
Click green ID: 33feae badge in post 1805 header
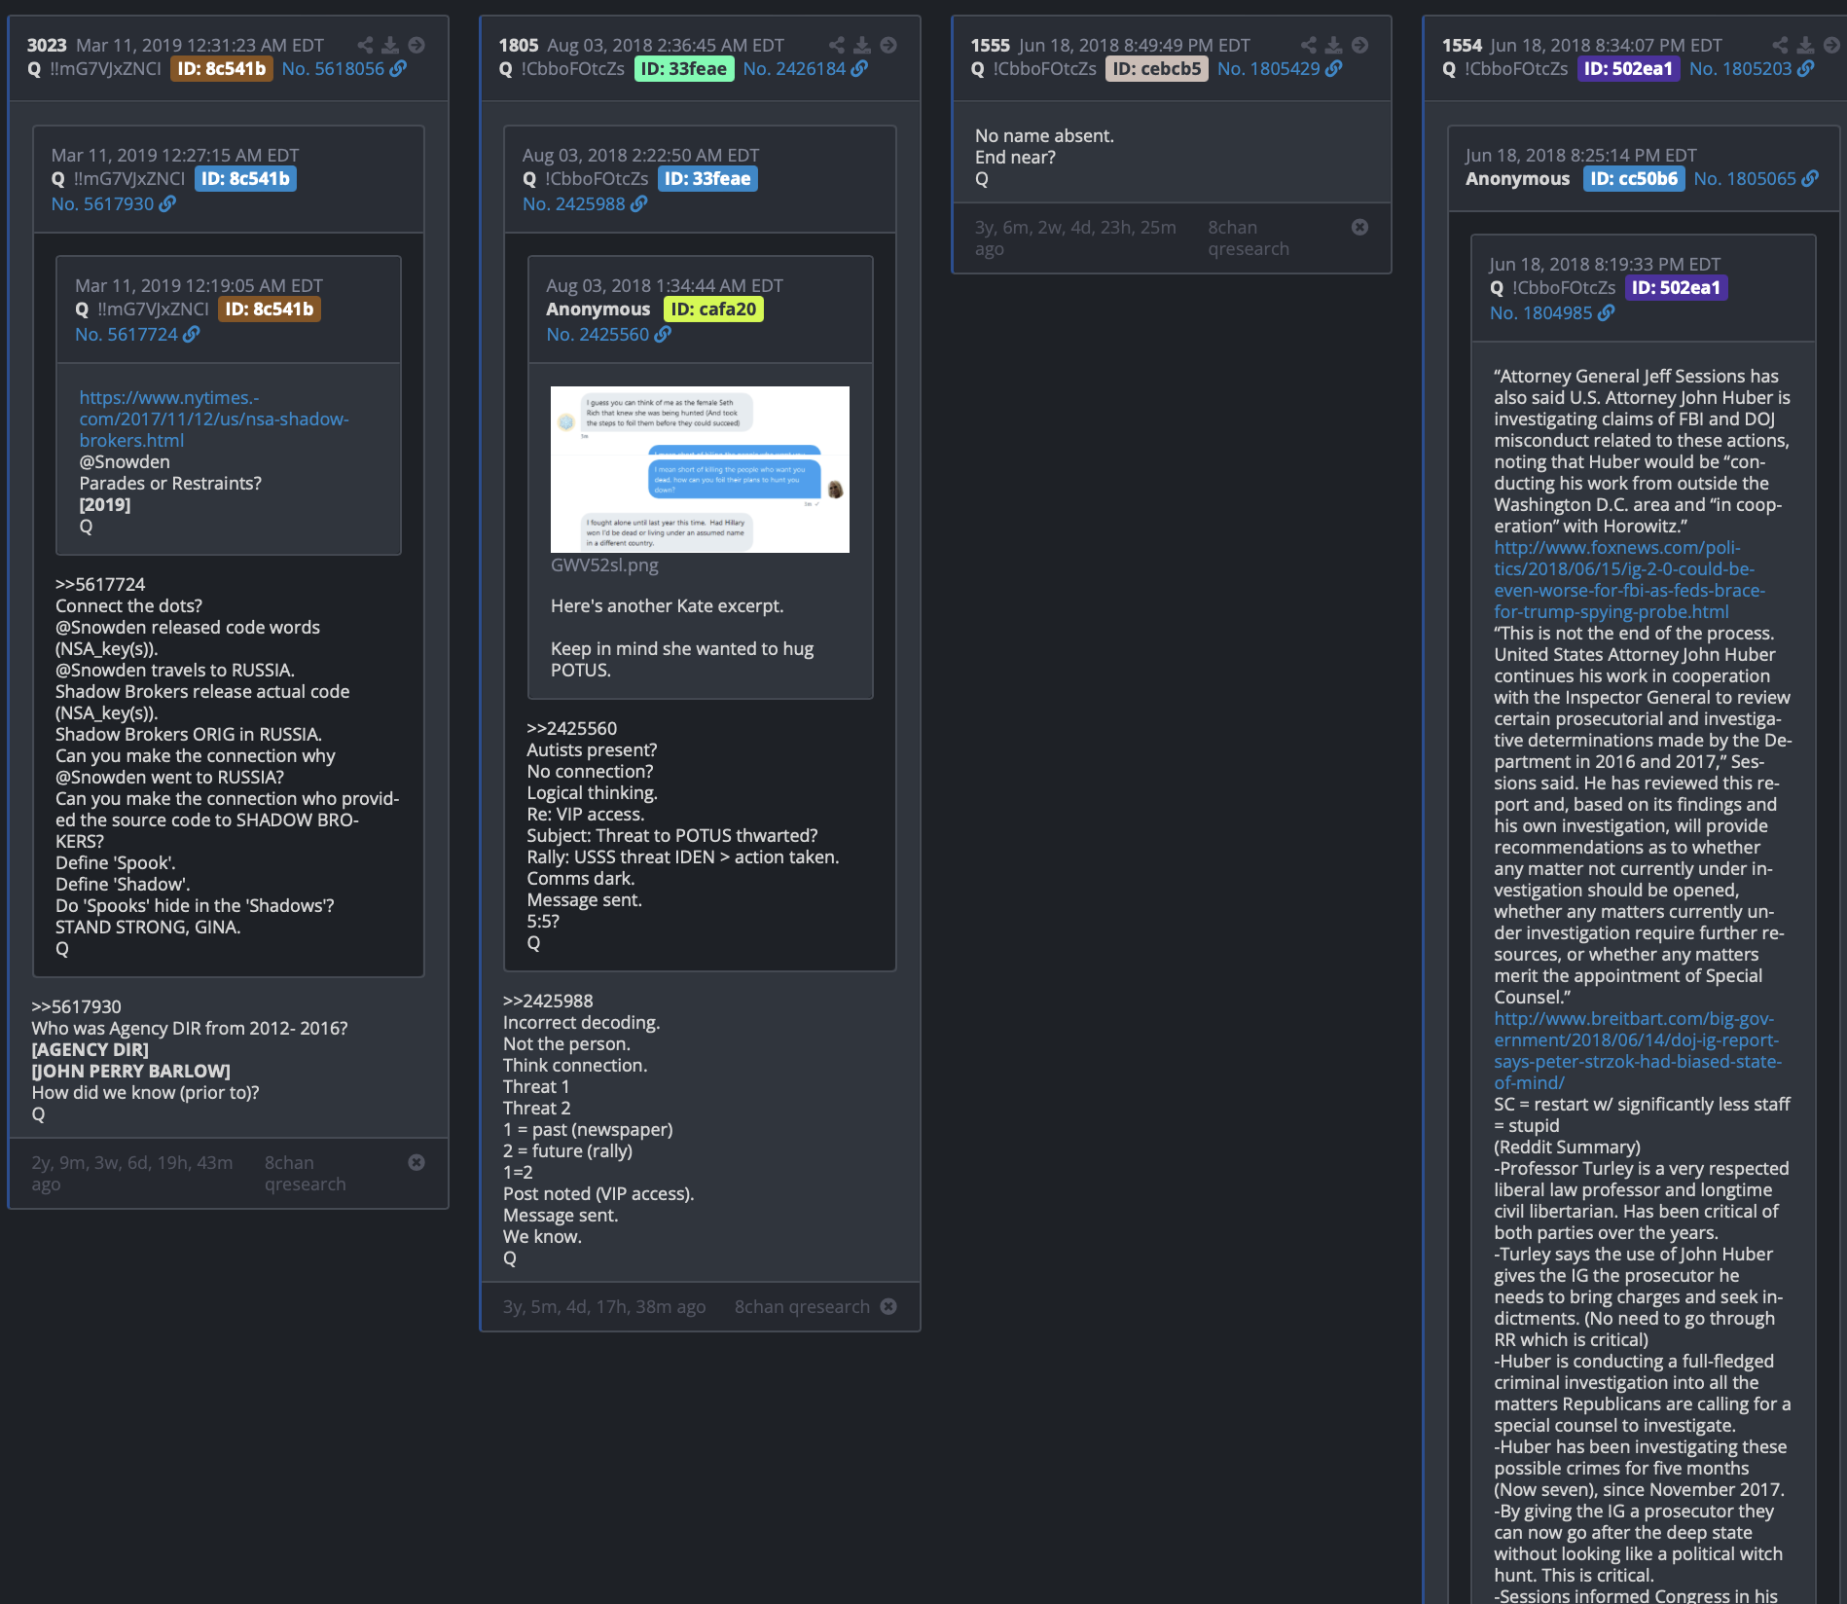tap(683, 69)
